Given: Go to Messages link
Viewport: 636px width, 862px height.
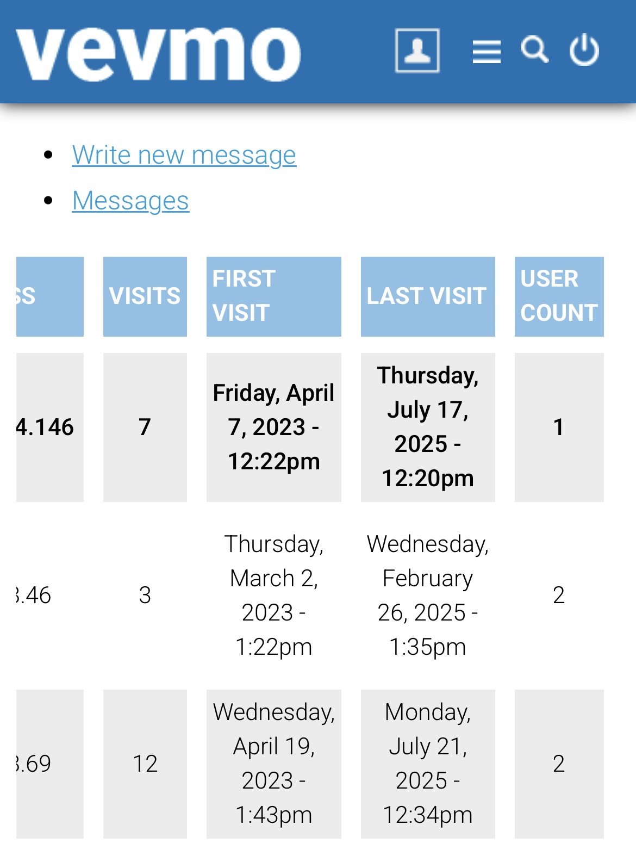Looking at the screenshot, I should (130, 201).
